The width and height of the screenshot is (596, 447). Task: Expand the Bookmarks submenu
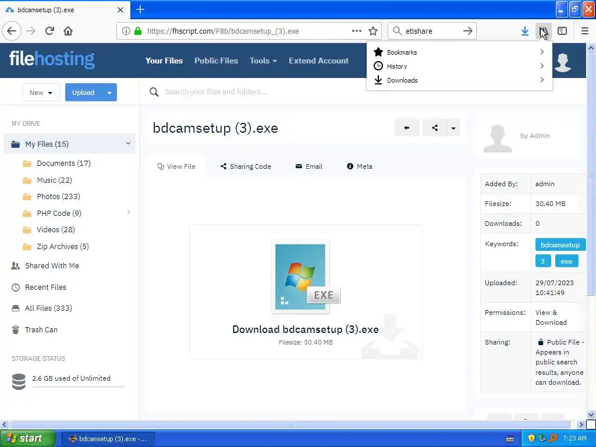(x=459, y=52)
